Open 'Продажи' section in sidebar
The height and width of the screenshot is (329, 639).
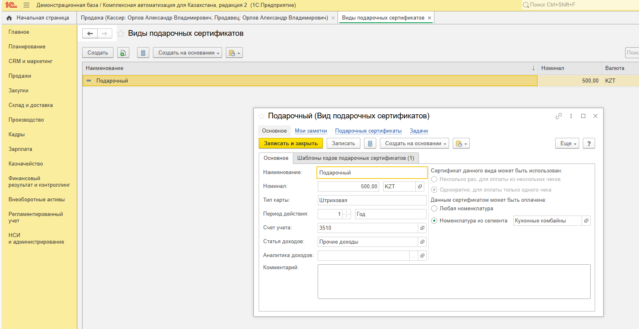(20, 76)
